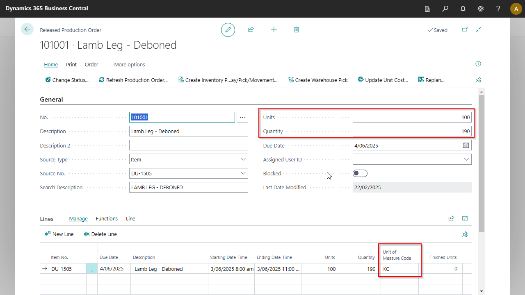Open settings gear icon
Image resolution: width=525 pixels, height=295 pixels.
[480, 8]
